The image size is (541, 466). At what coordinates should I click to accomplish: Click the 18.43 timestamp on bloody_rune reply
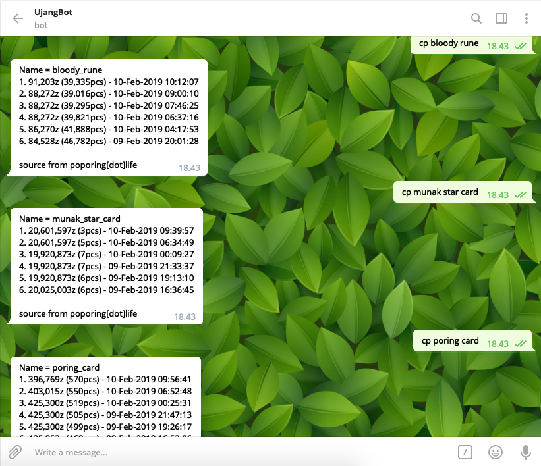[x=189, y=168]
